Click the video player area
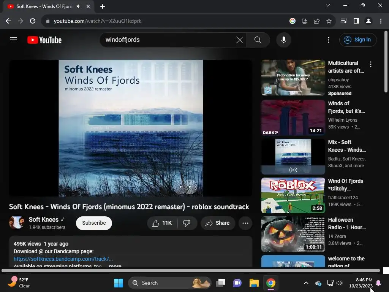389x292 pixels. tap(131, 128)
